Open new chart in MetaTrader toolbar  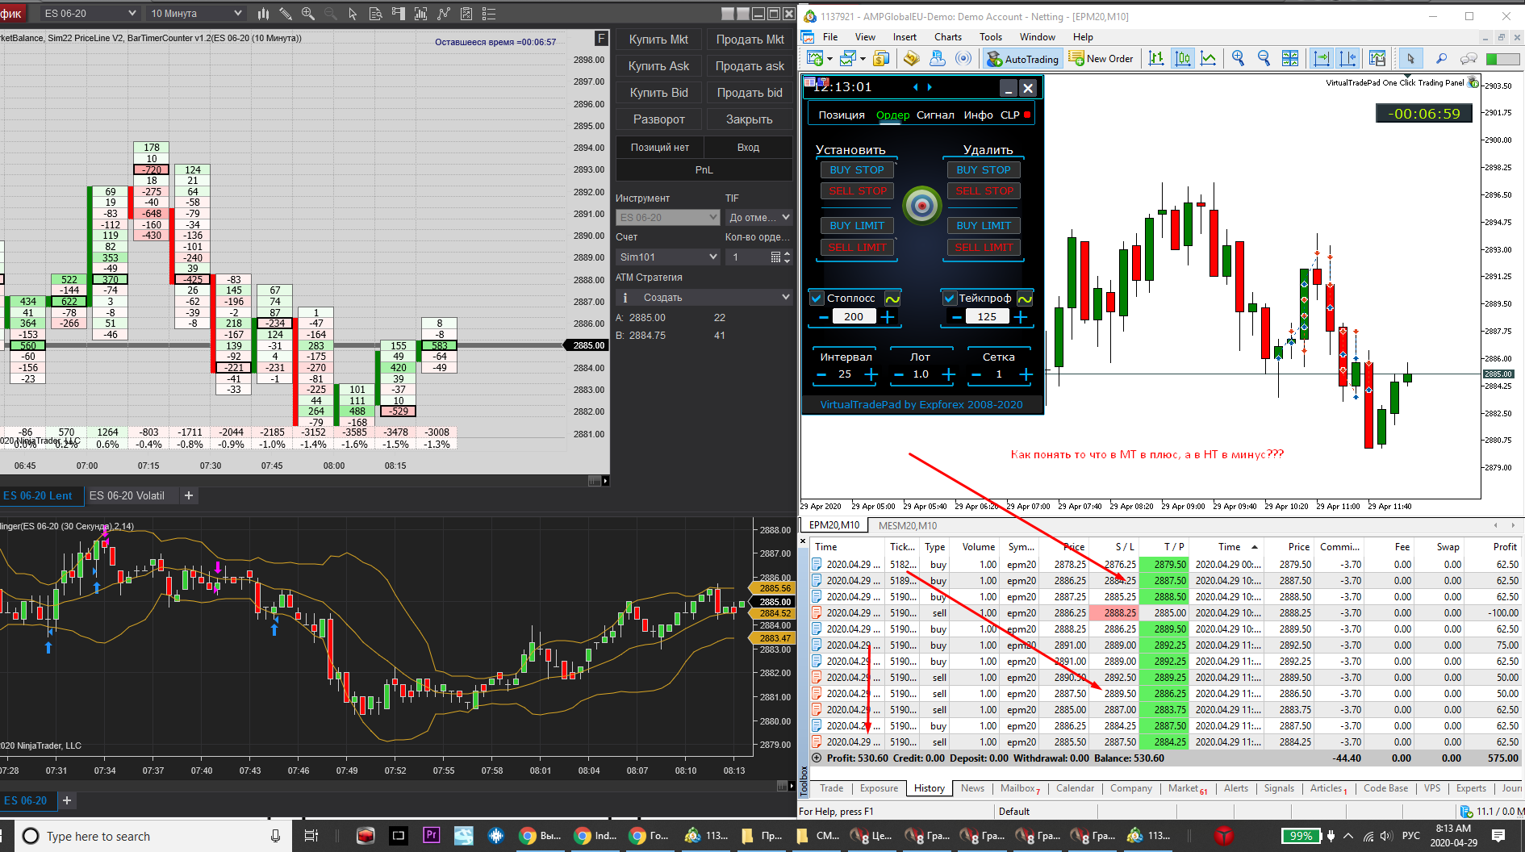click(x=815, y=58)
